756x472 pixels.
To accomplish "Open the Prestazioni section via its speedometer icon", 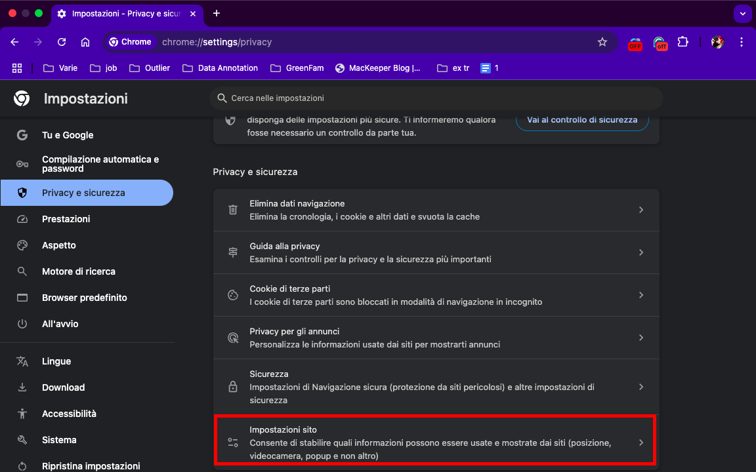I will (22, 218).
